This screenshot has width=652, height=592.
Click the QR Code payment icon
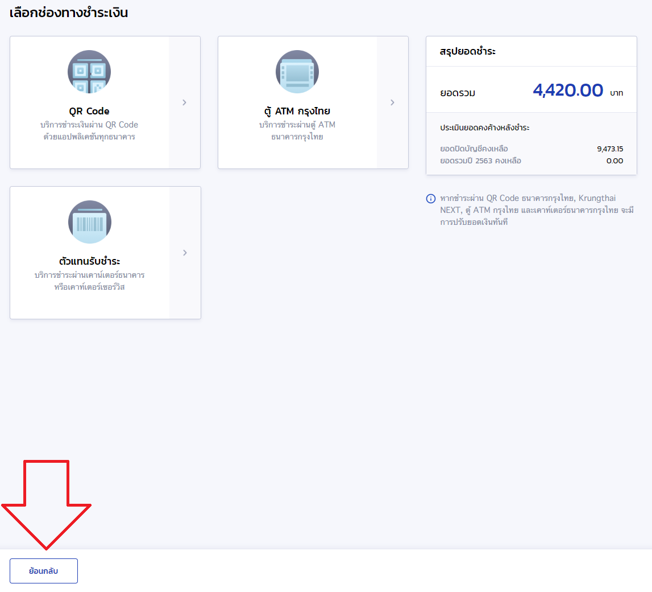point(89,72)
